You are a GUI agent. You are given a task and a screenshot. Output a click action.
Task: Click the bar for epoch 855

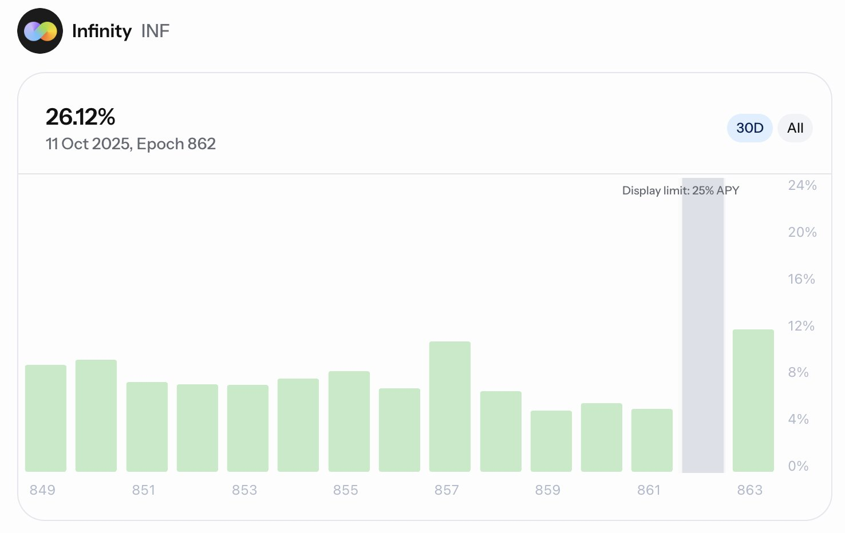coord(349,421)
